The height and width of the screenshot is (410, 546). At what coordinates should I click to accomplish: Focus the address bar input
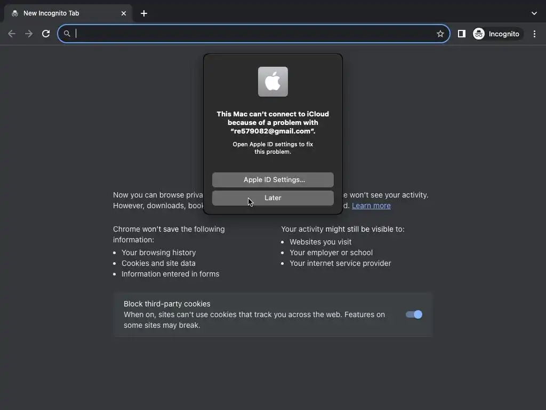253,34
